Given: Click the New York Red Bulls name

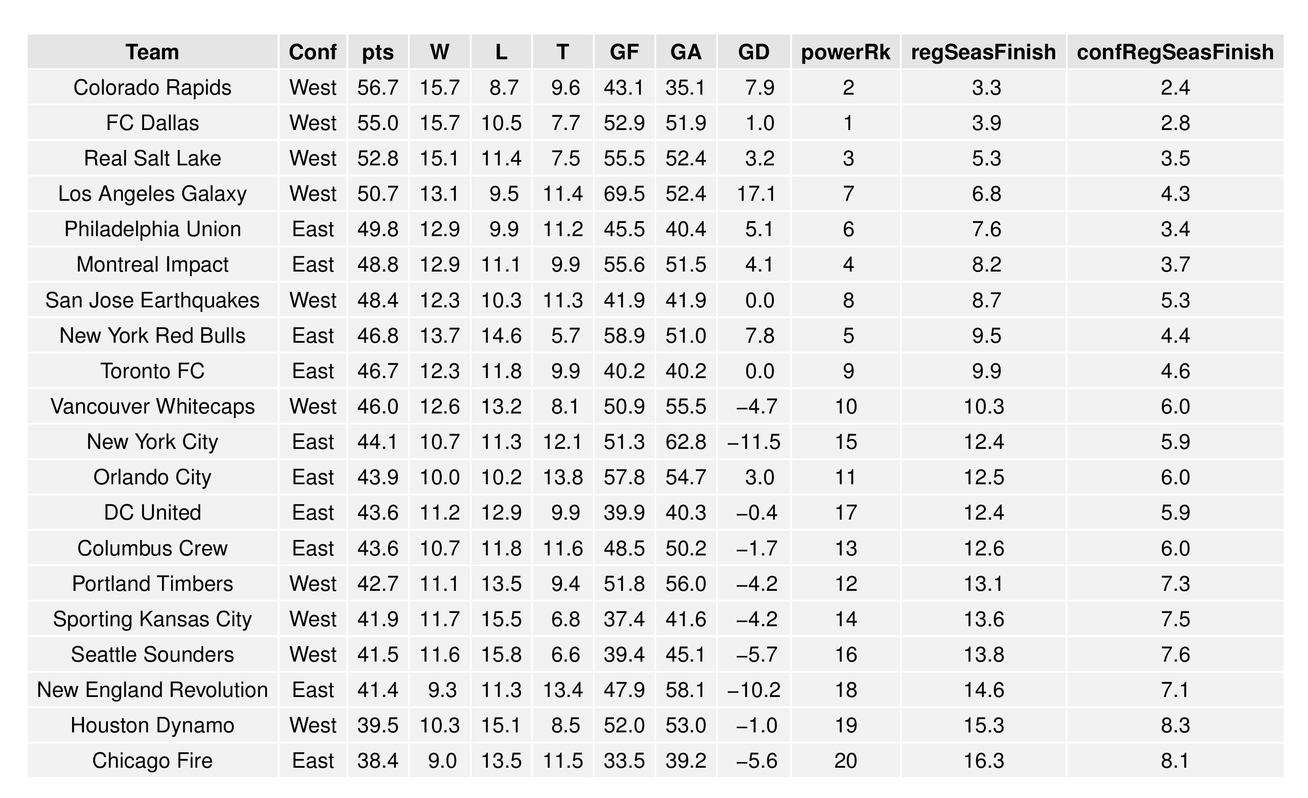Looking at the screenshot, I should (x=152, y=335).
